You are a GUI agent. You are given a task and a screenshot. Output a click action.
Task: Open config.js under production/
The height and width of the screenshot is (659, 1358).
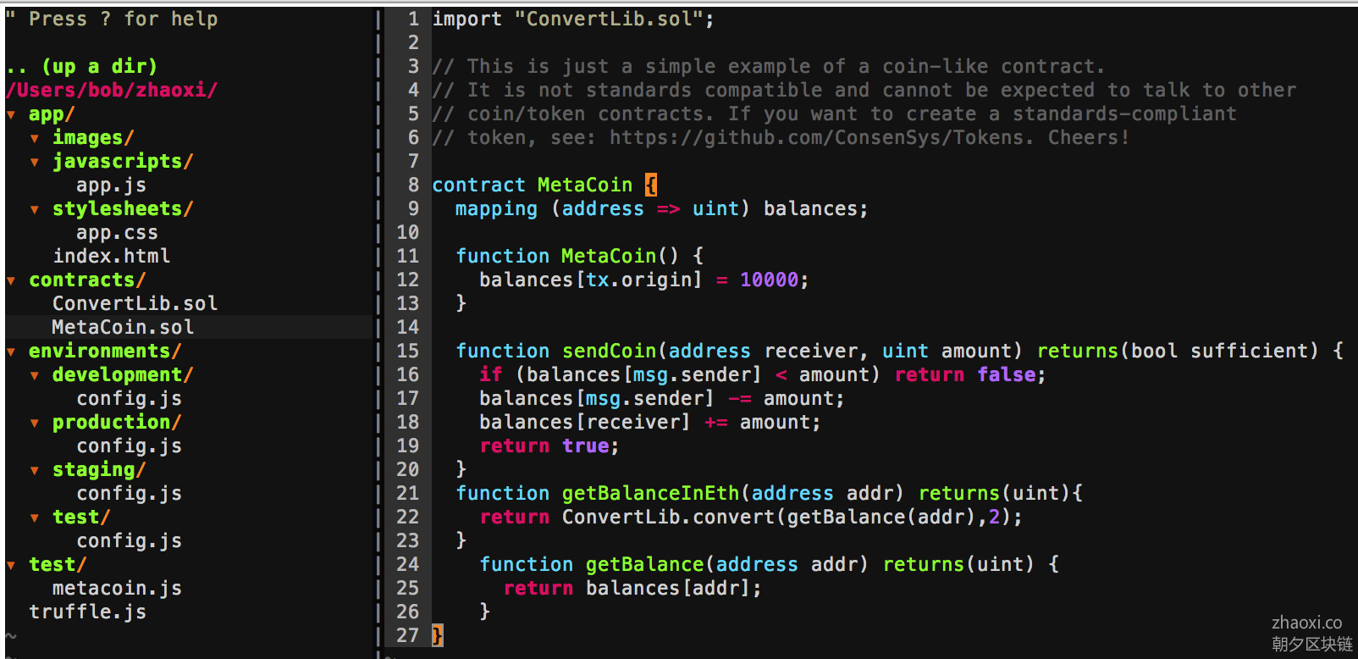coord(129,446)
